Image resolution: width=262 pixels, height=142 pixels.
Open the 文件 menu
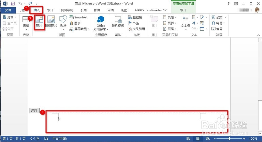(x=8, y=10)
